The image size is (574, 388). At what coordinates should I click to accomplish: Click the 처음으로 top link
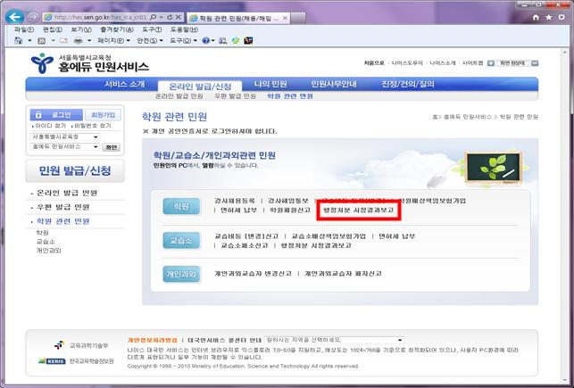[374, 63]
